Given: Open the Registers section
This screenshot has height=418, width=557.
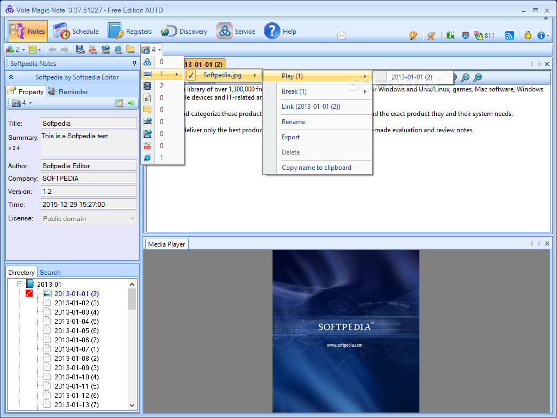Looking at the screenshot, I should click(129, 31).
